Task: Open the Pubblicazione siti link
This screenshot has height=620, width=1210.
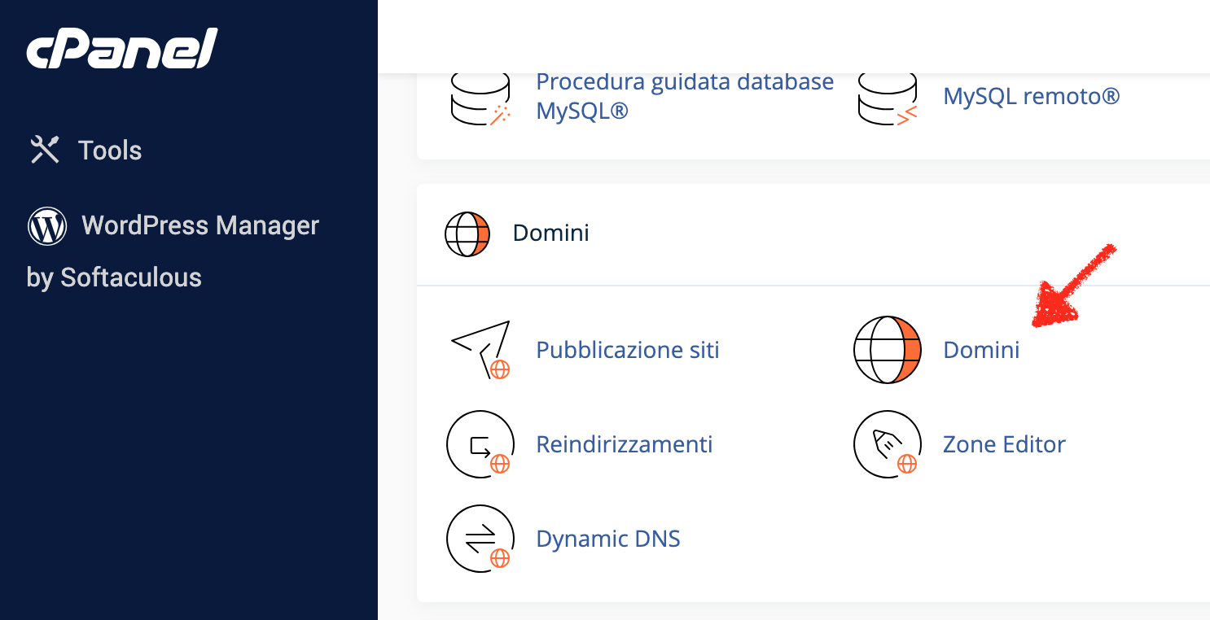Action: point(628,350)
